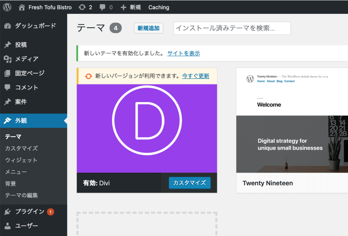
Task: Open Fresh Tofu Bistro home icon
Action: coord(21,7)
